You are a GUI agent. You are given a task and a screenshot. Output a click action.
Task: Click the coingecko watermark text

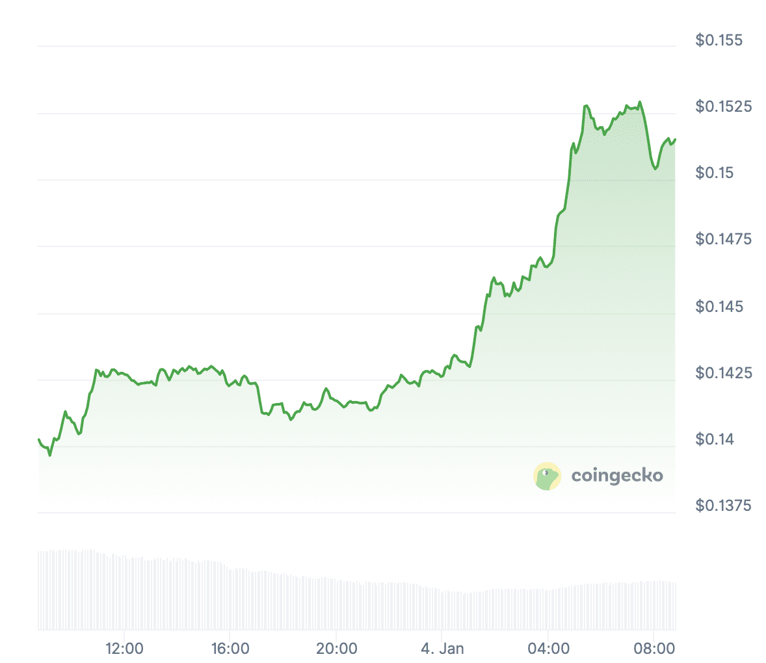pos(617,476)
